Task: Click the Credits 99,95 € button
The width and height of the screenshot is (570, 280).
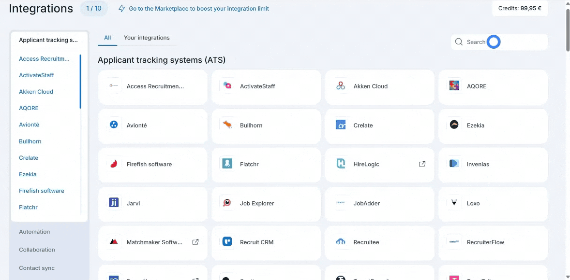Action: pos(520,8)
